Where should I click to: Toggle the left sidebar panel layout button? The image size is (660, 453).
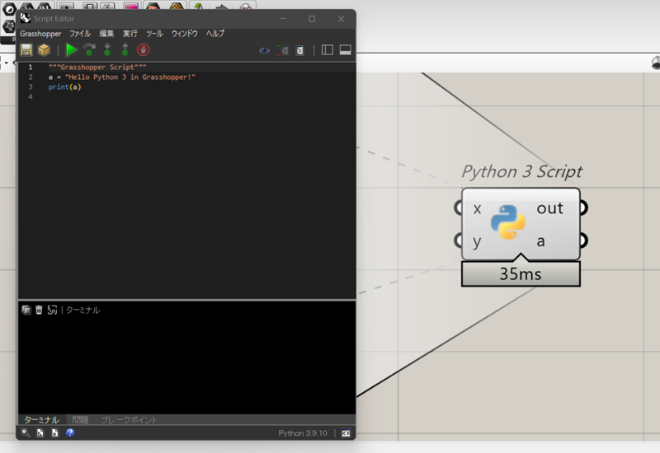(328, 50)
